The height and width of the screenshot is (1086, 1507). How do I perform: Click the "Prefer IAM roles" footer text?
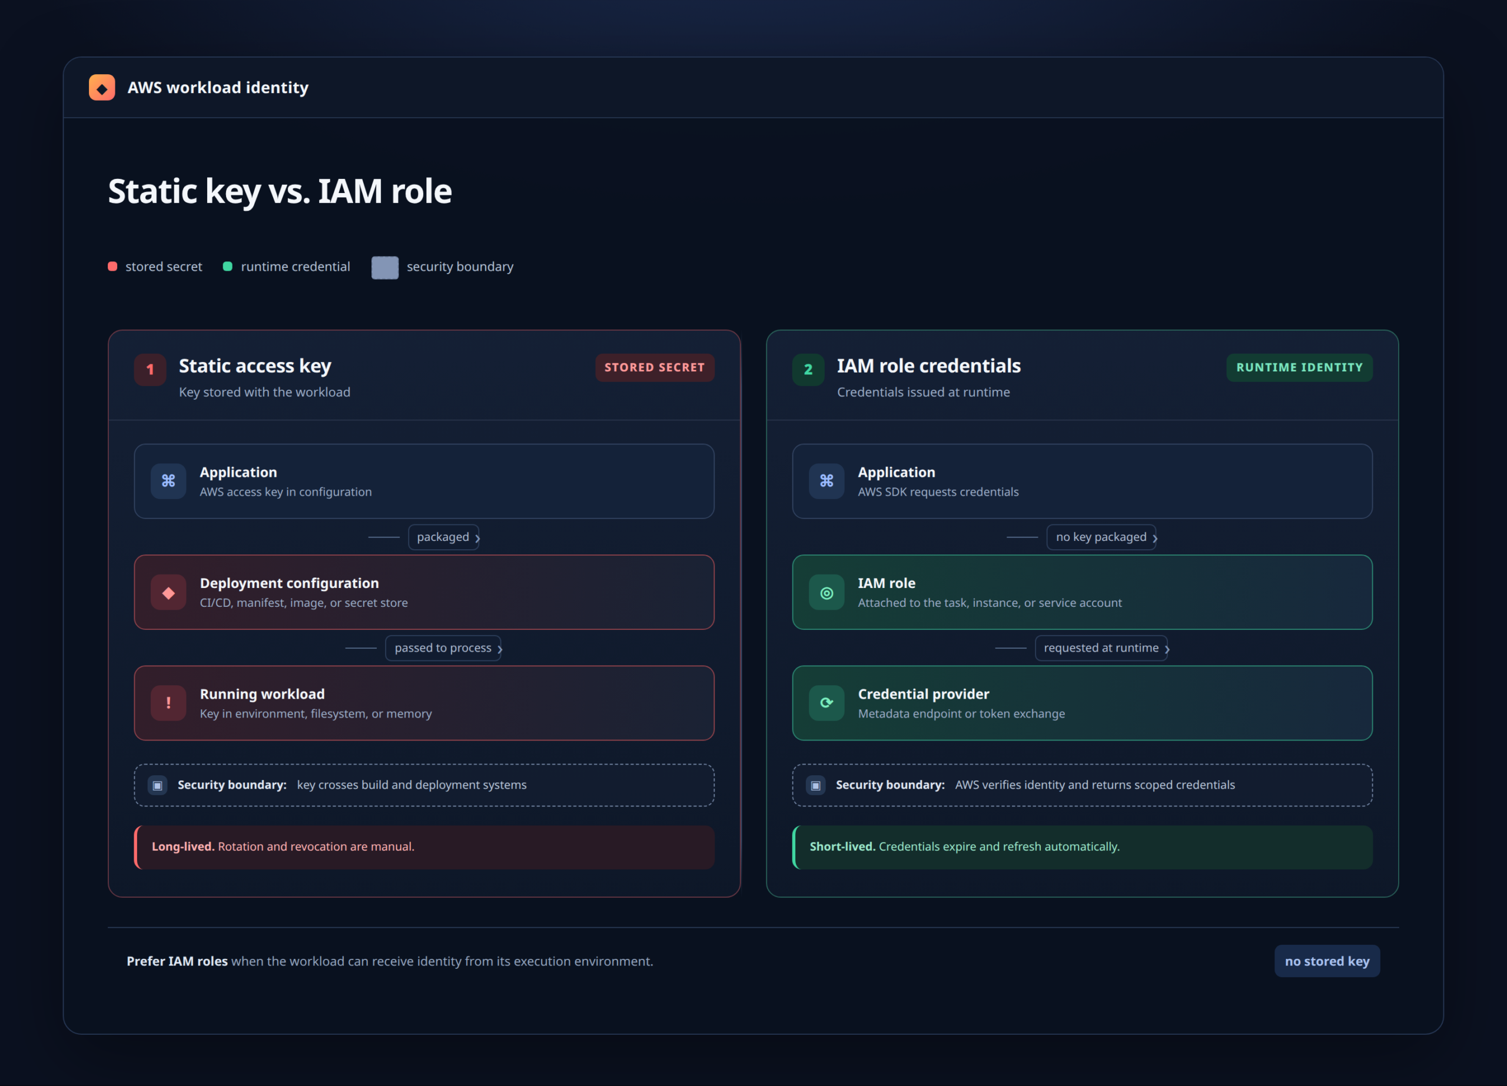(390, 961)
